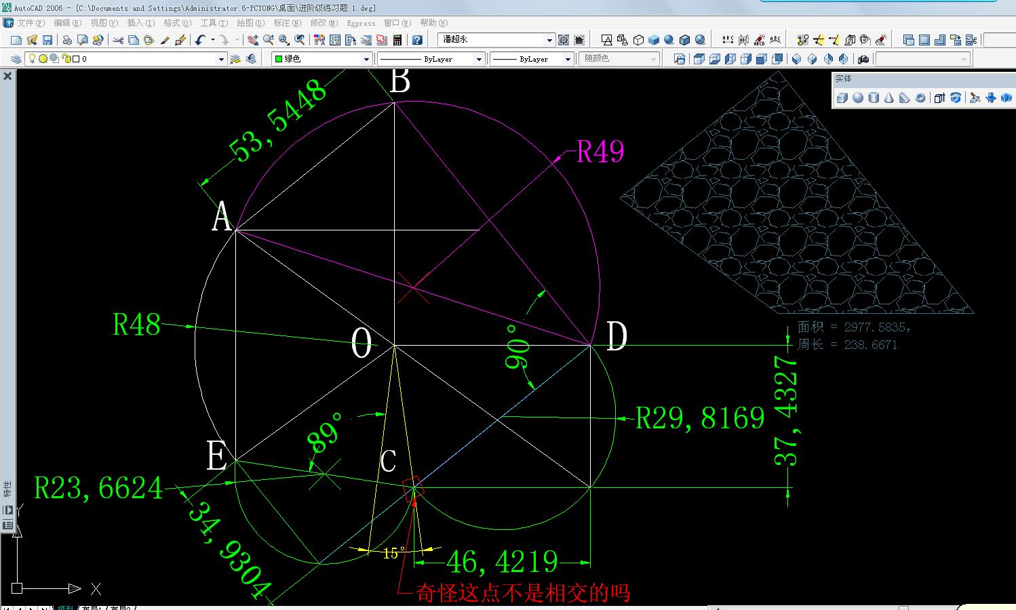Save the drawing with the floppy disk icon

(x=47, y=40)
